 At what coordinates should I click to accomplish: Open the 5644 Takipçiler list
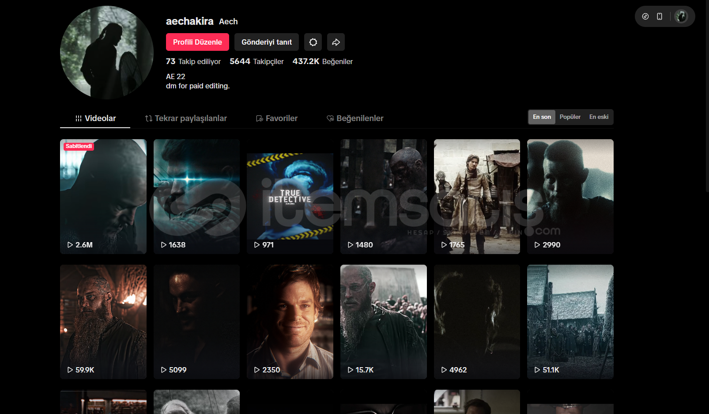click(x=256, y=61)
